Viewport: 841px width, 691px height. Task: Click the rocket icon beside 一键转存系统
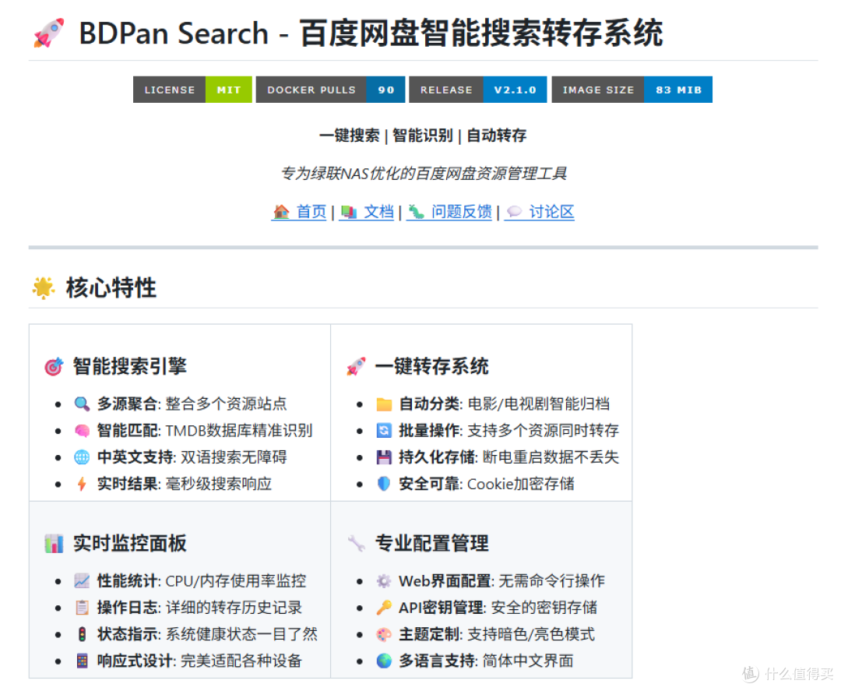[x=356, y=366]
